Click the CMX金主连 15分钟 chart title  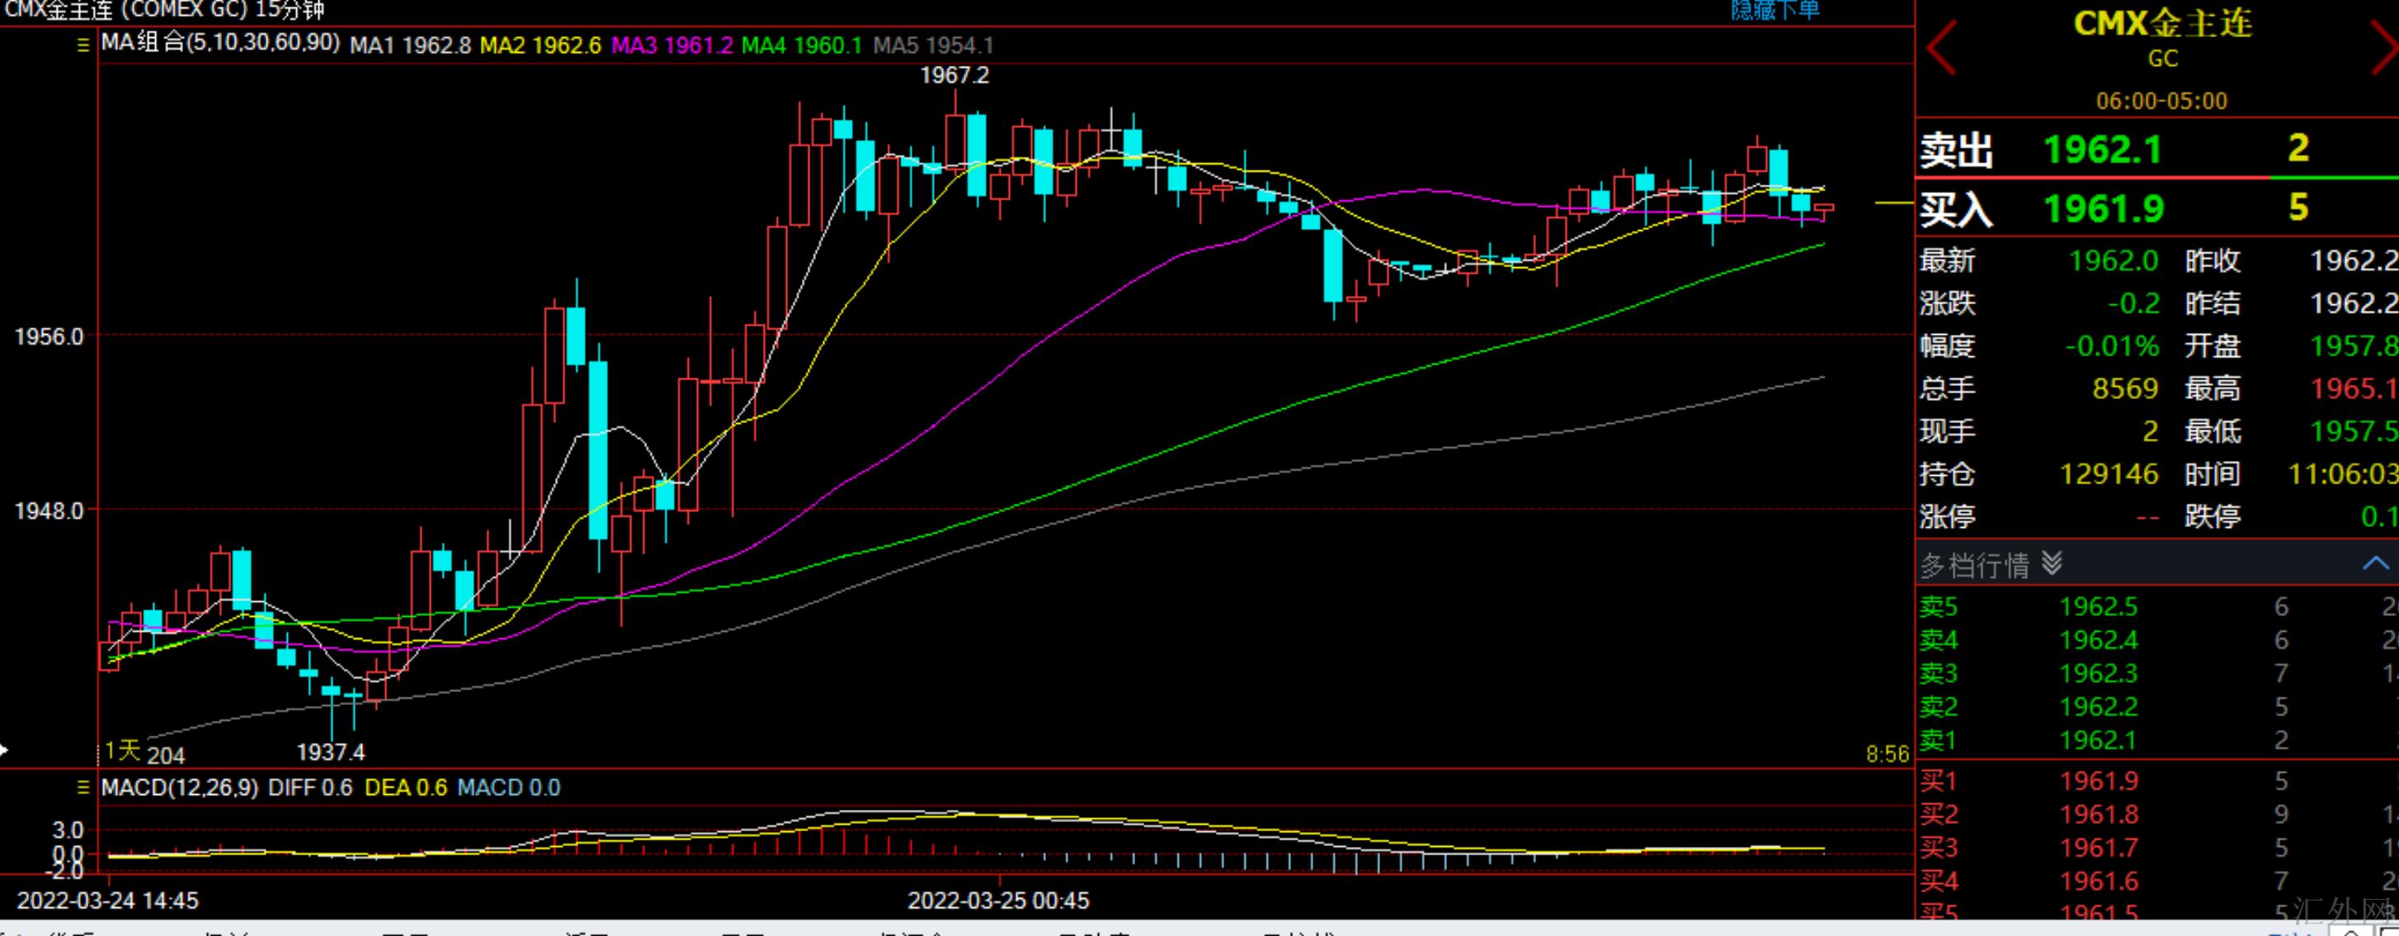click(x=166, y=12)
